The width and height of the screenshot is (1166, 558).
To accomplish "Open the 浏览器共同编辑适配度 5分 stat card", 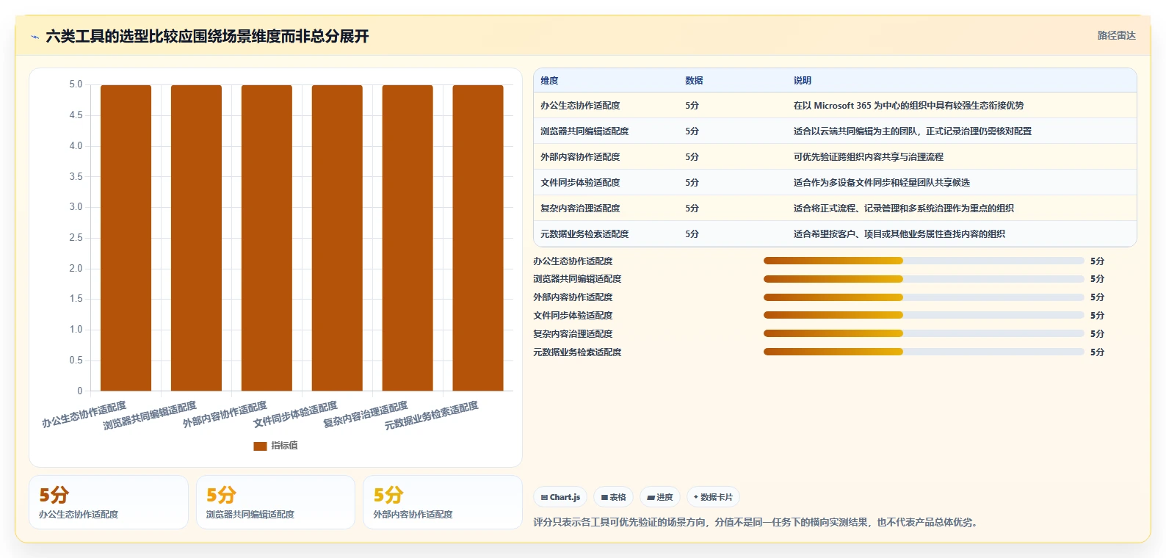I will point(275,502).
